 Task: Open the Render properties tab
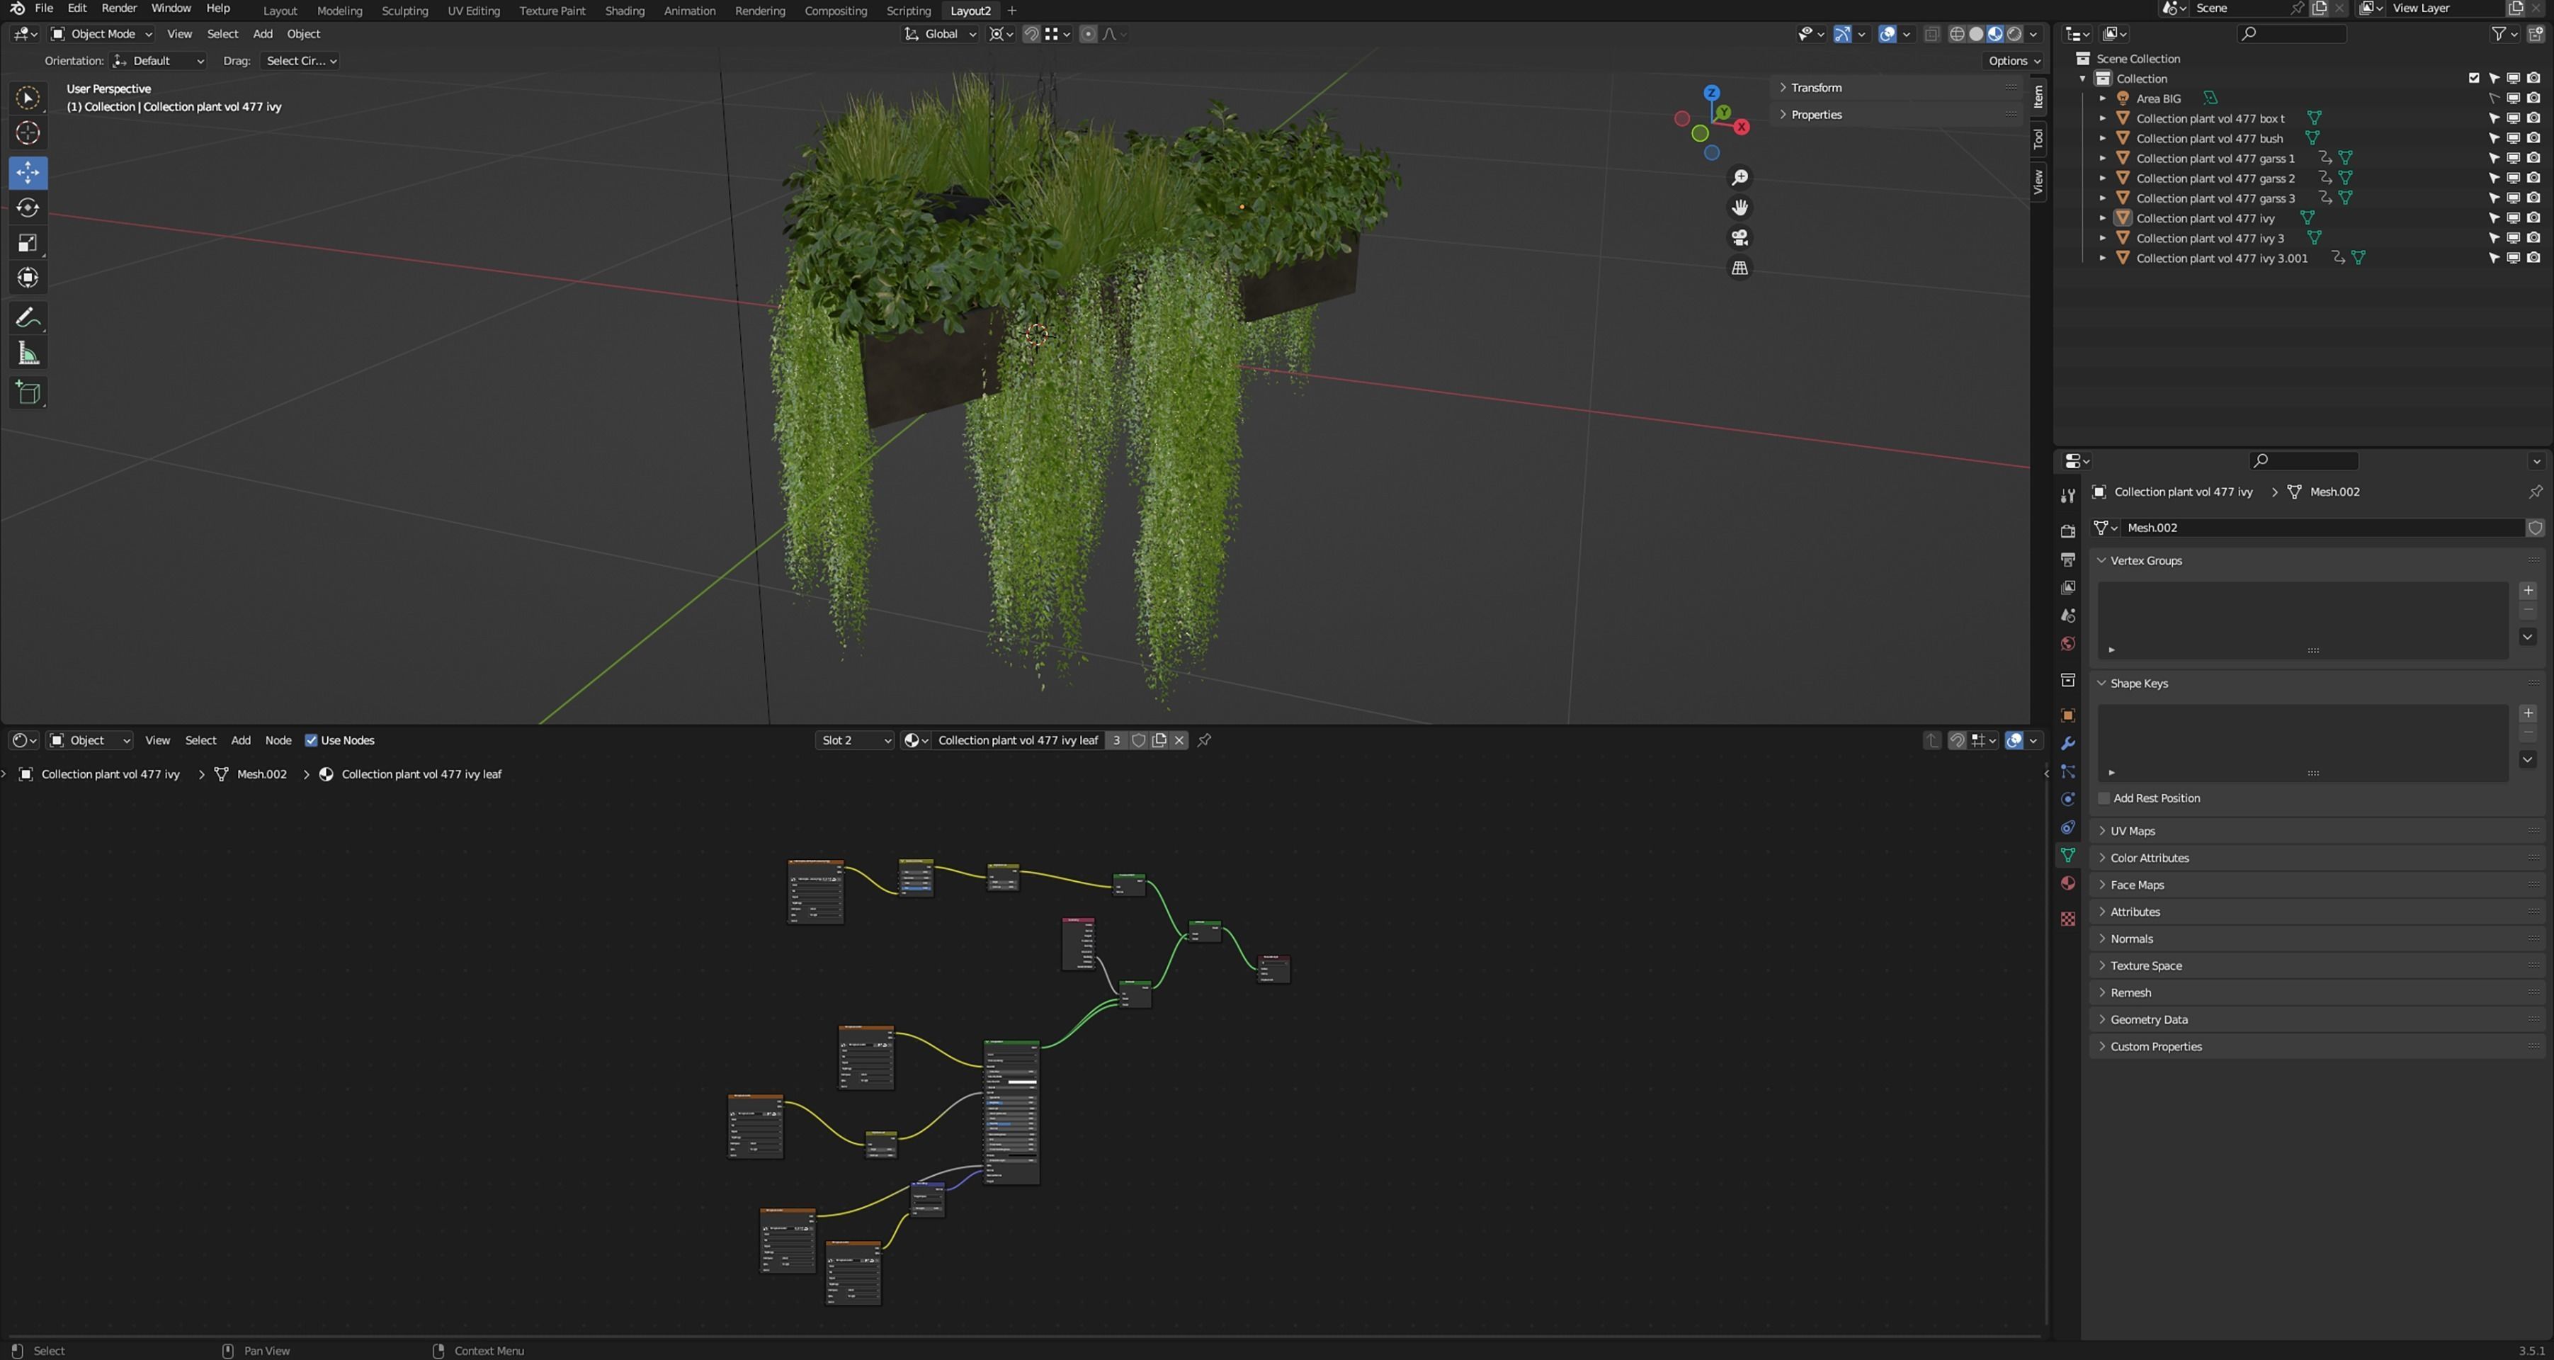[x=2067, y=531]
